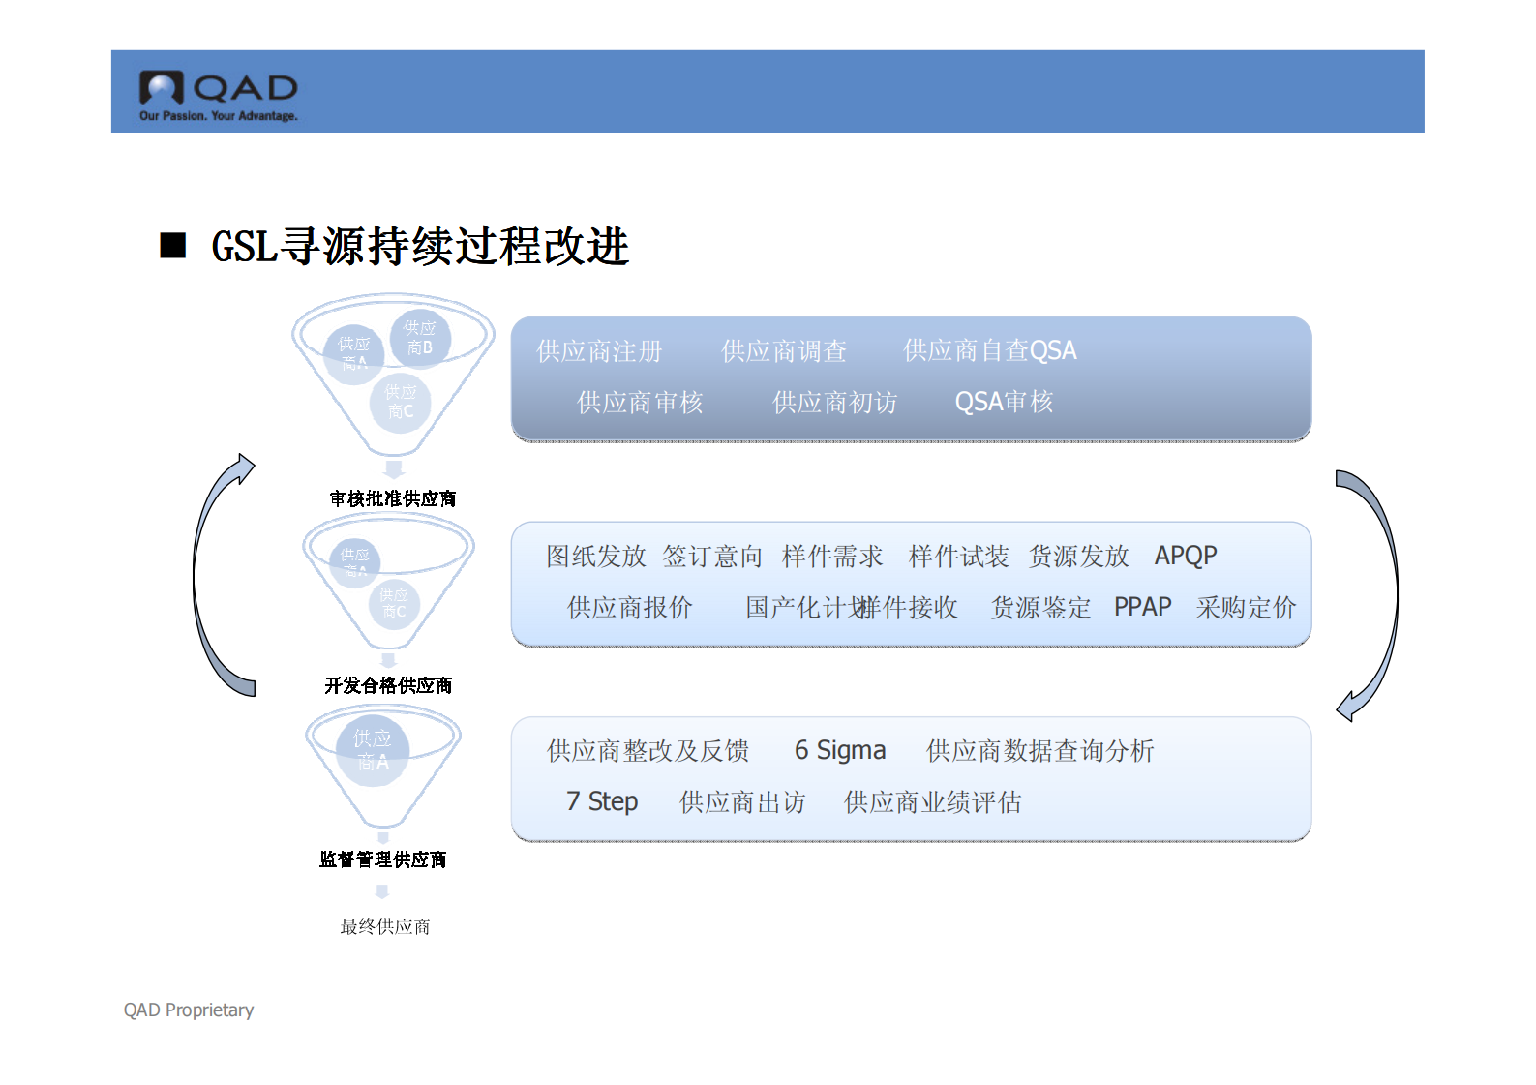Click 货源鉴定 in the second box
This screenshot has width=1536, height=1085.
pyautogui.click(x=1040, y=607)
